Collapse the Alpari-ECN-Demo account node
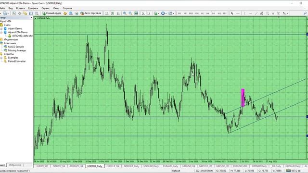 click(x=1, y=32)
